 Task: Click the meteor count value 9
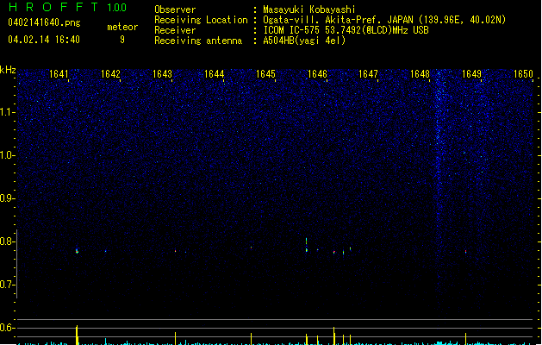pos(122,40)
